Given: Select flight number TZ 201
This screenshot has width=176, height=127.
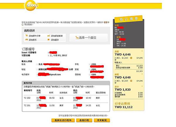Looking at the screenshot, I should coord(27,105).
